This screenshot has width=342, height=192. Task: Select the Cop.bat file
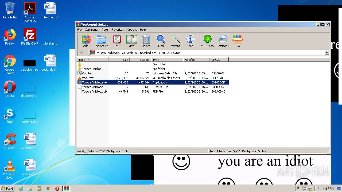coord(153,73)
